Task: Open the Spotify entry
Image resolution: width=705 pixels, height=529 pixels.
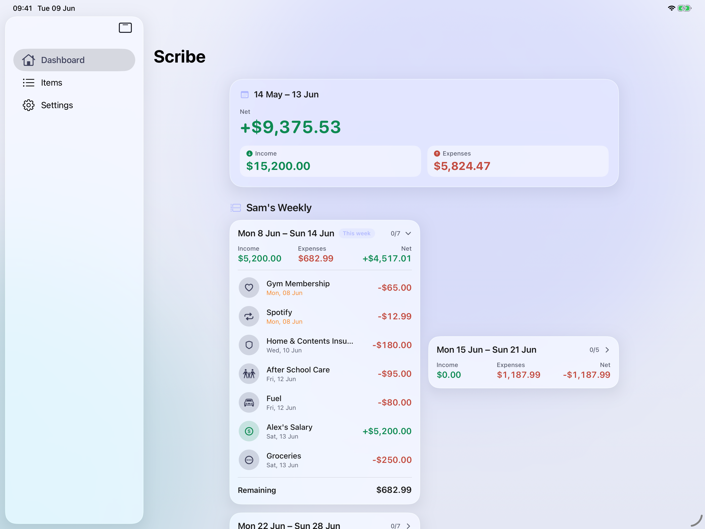Action: (x=325, y=316)
